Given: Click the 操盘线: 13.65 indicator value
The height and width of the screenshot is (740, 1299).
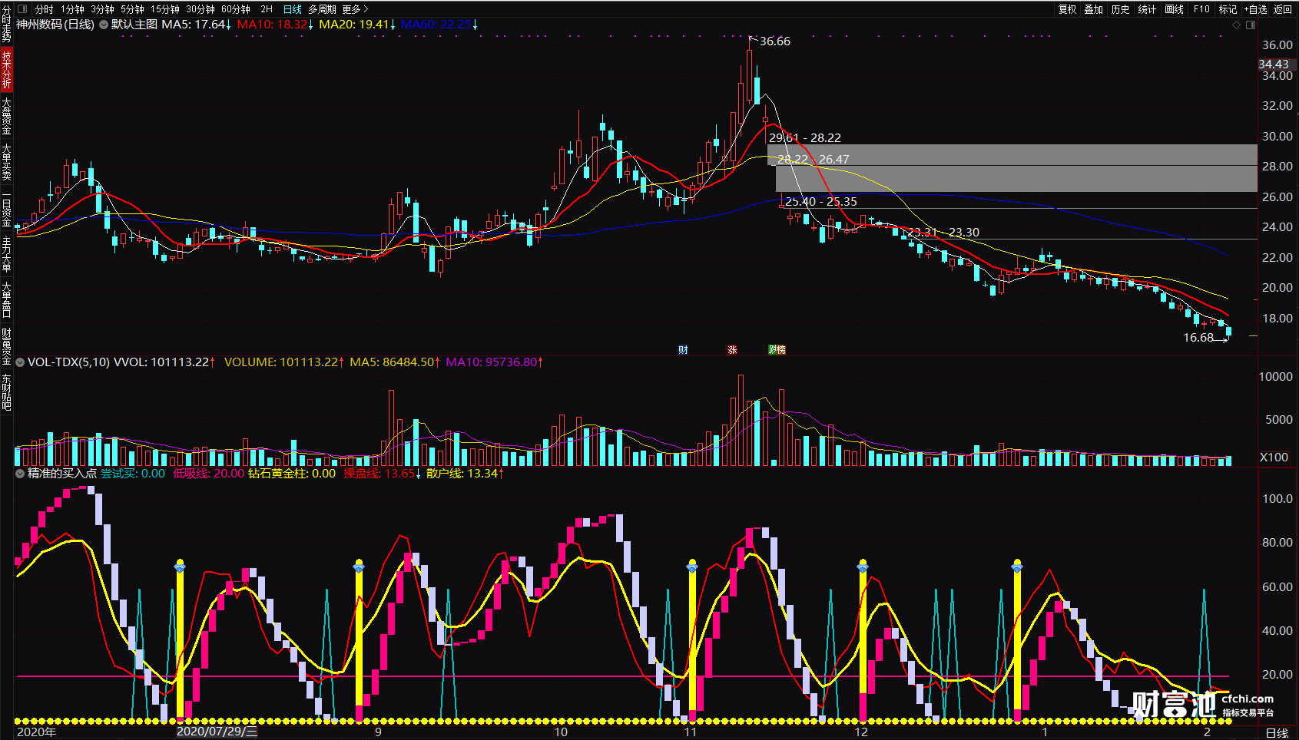Looking at the screenshot, I should [x=383, y=474].
